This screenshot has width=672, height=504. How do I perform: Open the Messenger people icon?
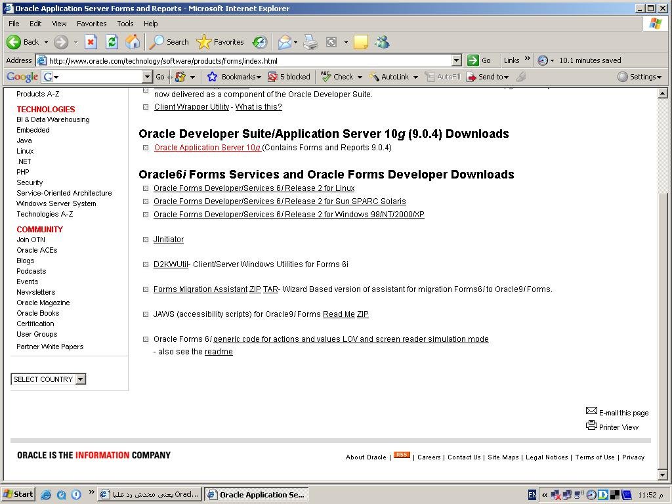[x=382, y=42]
